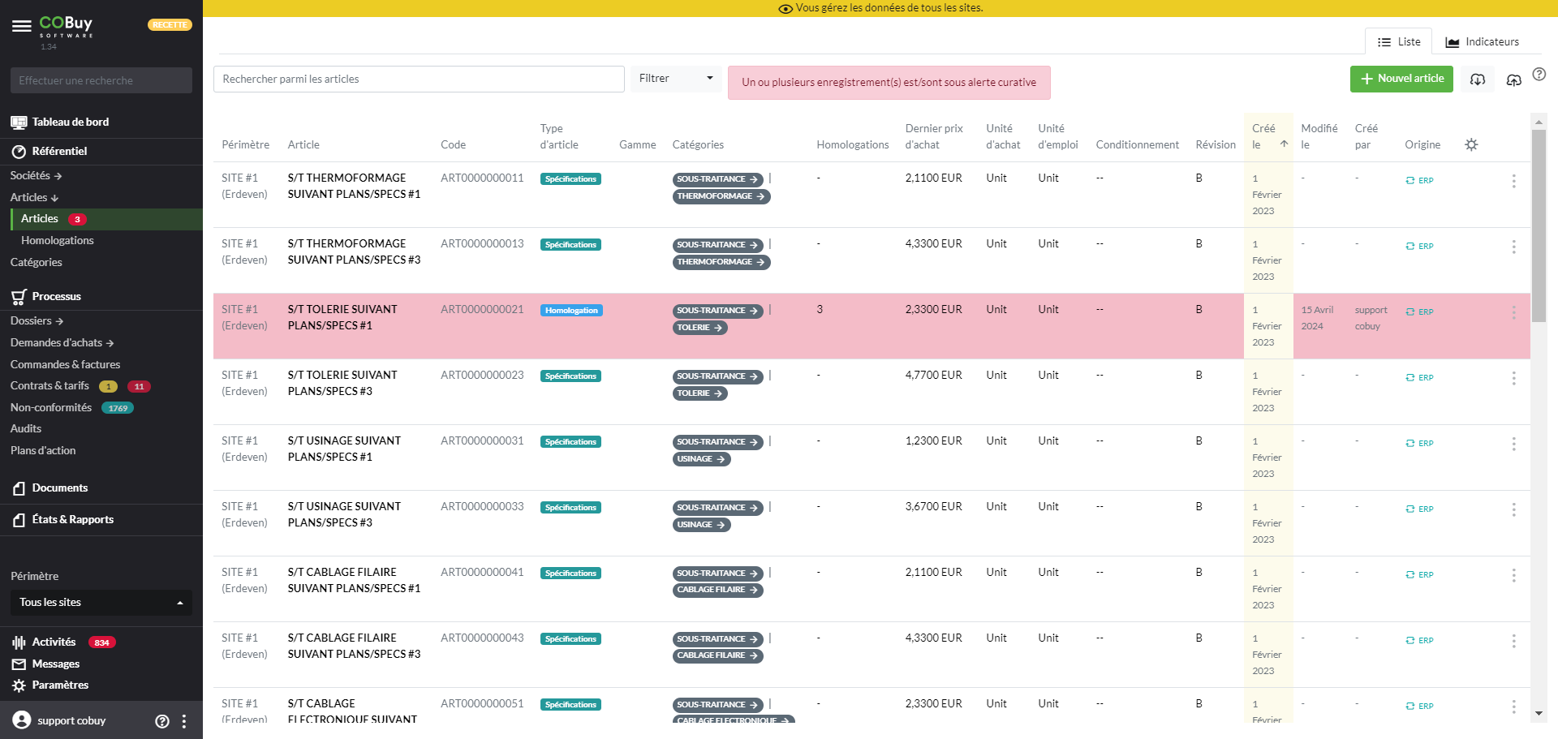Open row options for article ART0000000011
1558x739 pixels.
coord(1513,181)
